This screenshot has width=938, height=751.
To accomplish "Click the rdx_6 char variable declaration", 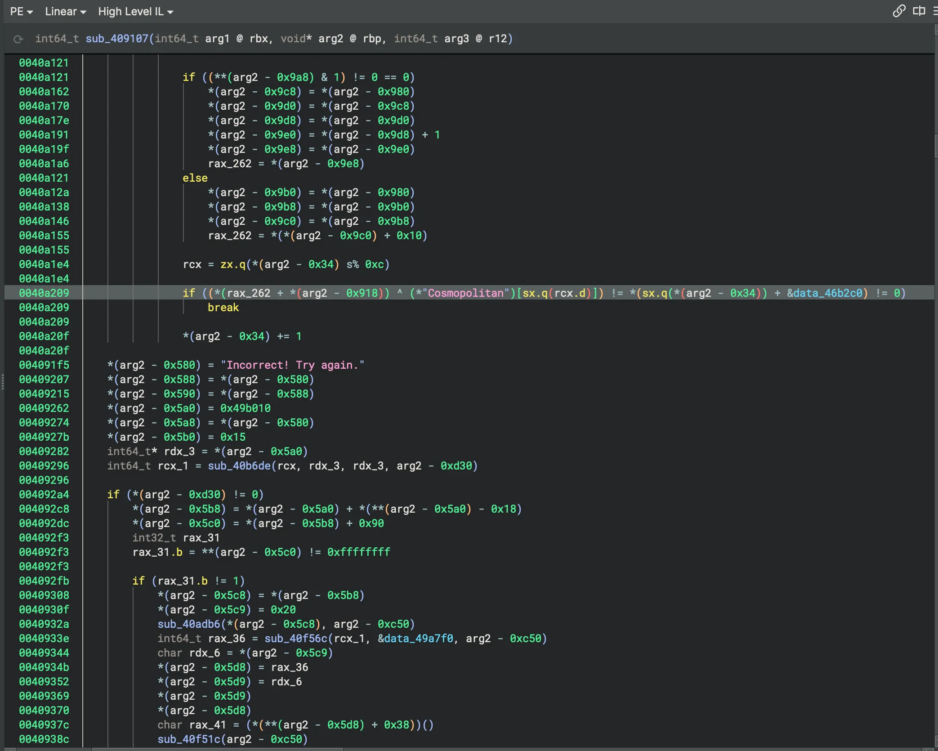I will pos(205,653).
